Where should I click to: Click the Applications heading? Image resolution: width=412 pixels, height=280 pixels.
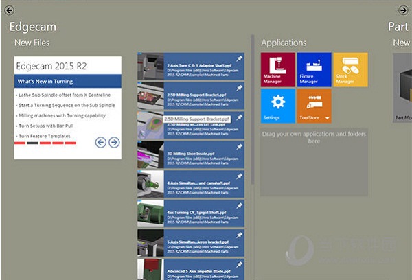(x=284, y=43)
